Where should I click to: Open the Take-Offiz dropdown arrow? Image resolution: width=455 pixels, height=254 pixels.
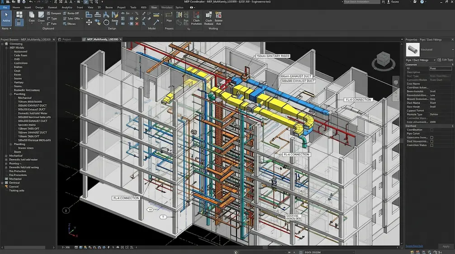tap(82, 19)
